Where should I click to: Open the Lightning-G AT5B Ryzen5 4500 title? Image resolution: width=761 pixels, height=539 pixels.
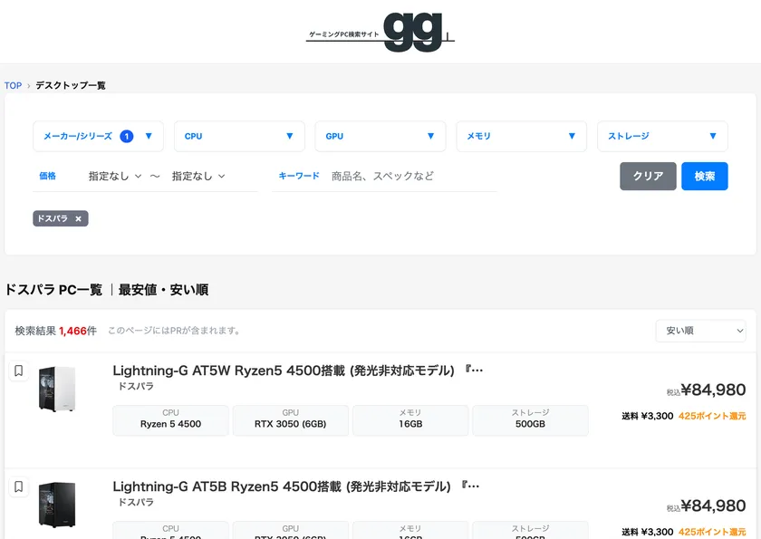(x=296, y=486)
